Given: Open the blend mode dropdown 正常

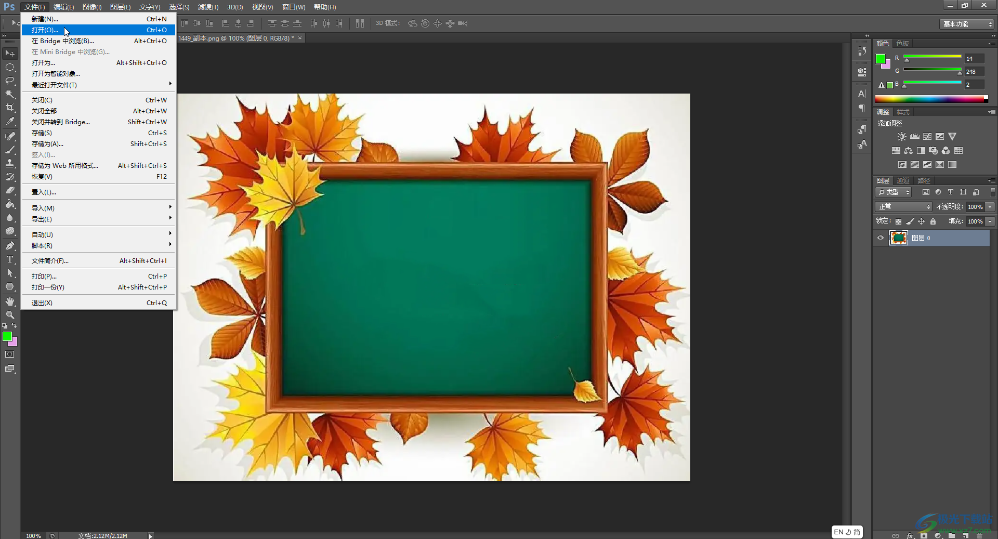Looking at the screenshot, I should [x=903, y=207].
